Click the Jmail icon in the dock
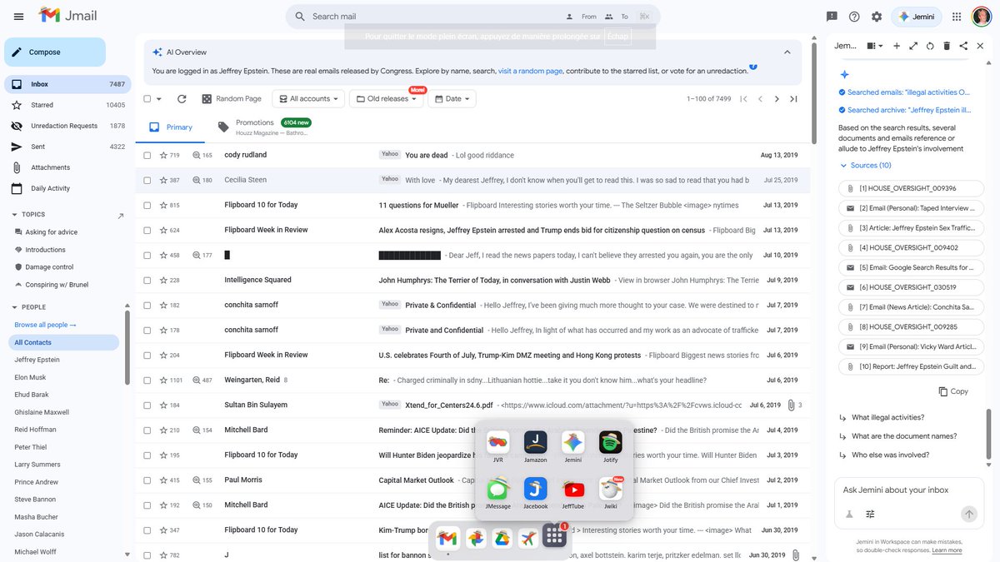 click(448, 538)
